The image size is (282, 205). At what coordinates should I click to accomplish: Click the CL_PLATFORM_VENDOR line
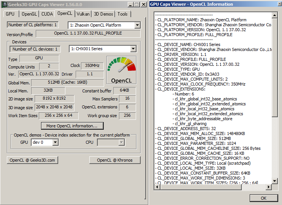pyautogui.click(x=213, y=25)
